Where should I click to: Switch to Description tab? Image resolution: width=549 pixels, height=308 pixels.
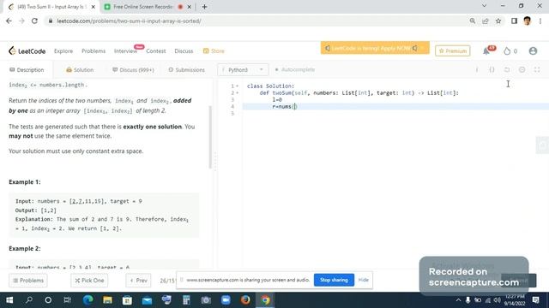click(x=27, y=70)
